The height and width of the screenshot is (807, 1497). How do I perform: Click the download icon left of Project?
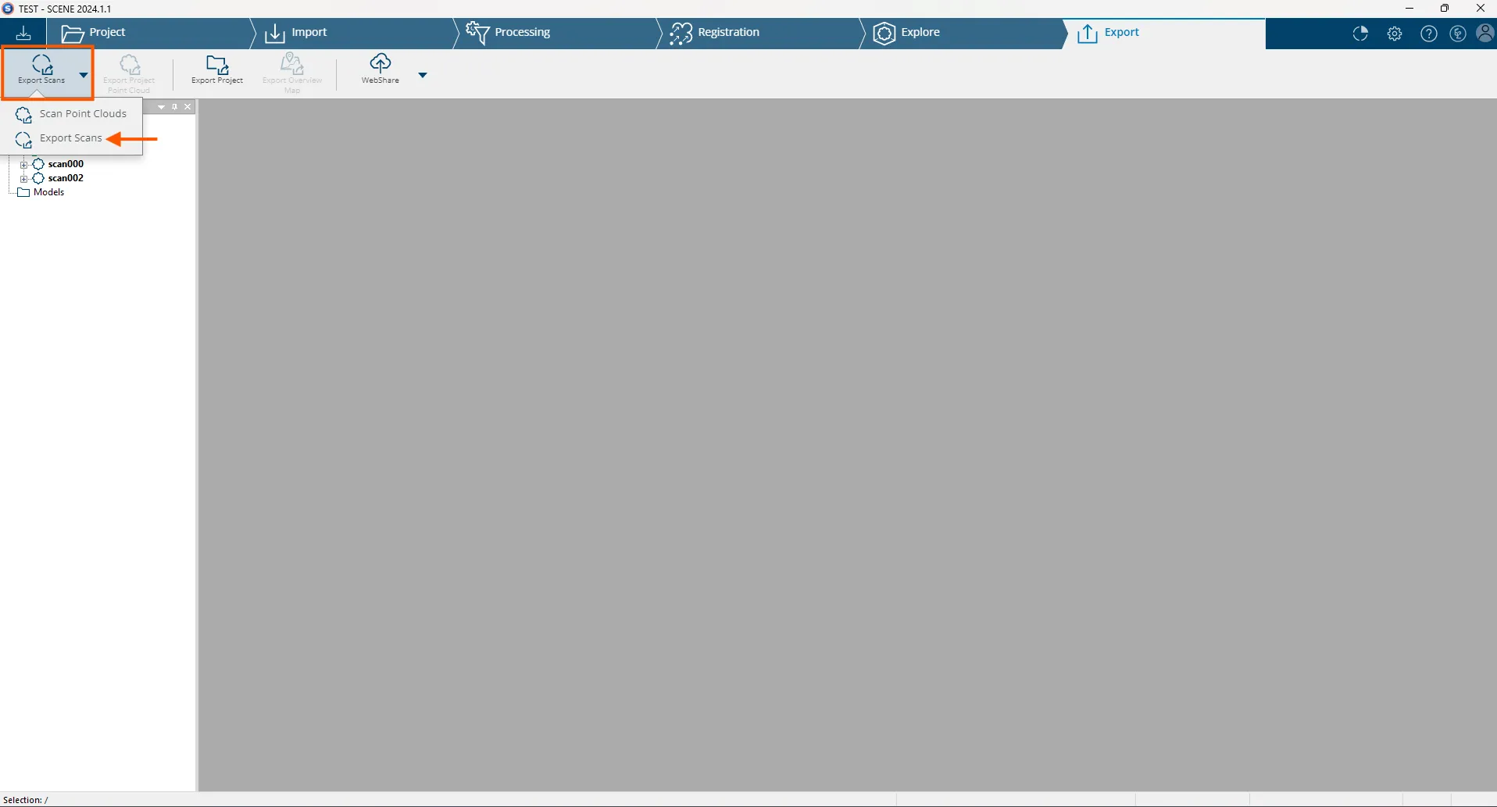point(23,33)
